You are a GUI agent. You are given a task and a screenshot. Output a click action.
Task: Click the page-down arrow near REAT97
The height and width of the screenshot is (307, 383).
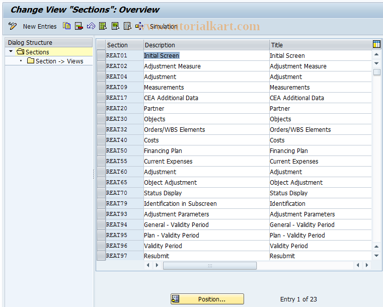[376, 256]
